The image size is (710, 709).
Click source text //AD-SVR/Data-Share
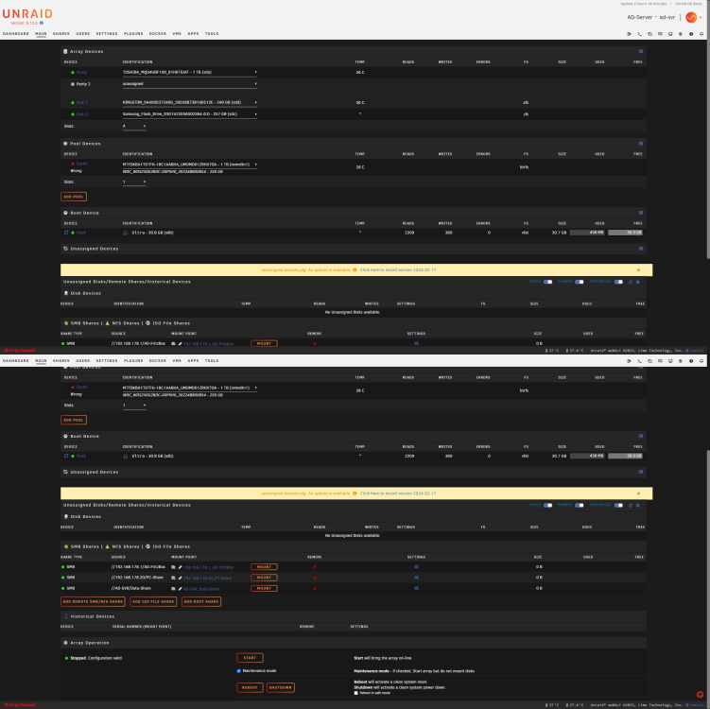pyautogui.click(x=131, y=589)
